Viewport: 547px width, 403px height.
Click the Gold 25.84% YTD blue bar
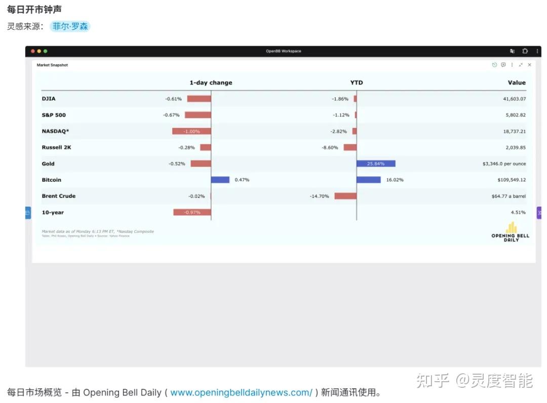pos(377,164)
